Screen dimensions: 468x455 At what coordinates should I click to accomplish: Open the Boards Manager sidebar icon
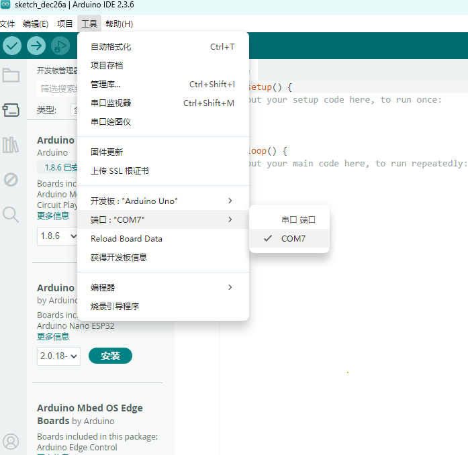click(11, 110)
